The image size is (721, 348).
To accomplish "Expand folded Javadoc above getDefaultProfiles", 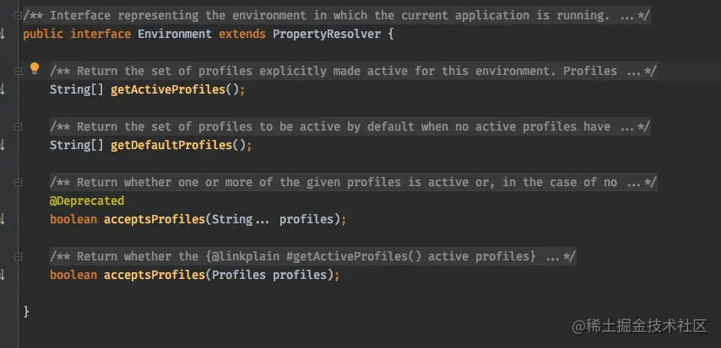I will 18,126.
